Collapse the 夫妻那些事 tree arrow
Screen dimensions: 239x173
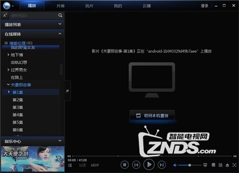click(8, 84)
